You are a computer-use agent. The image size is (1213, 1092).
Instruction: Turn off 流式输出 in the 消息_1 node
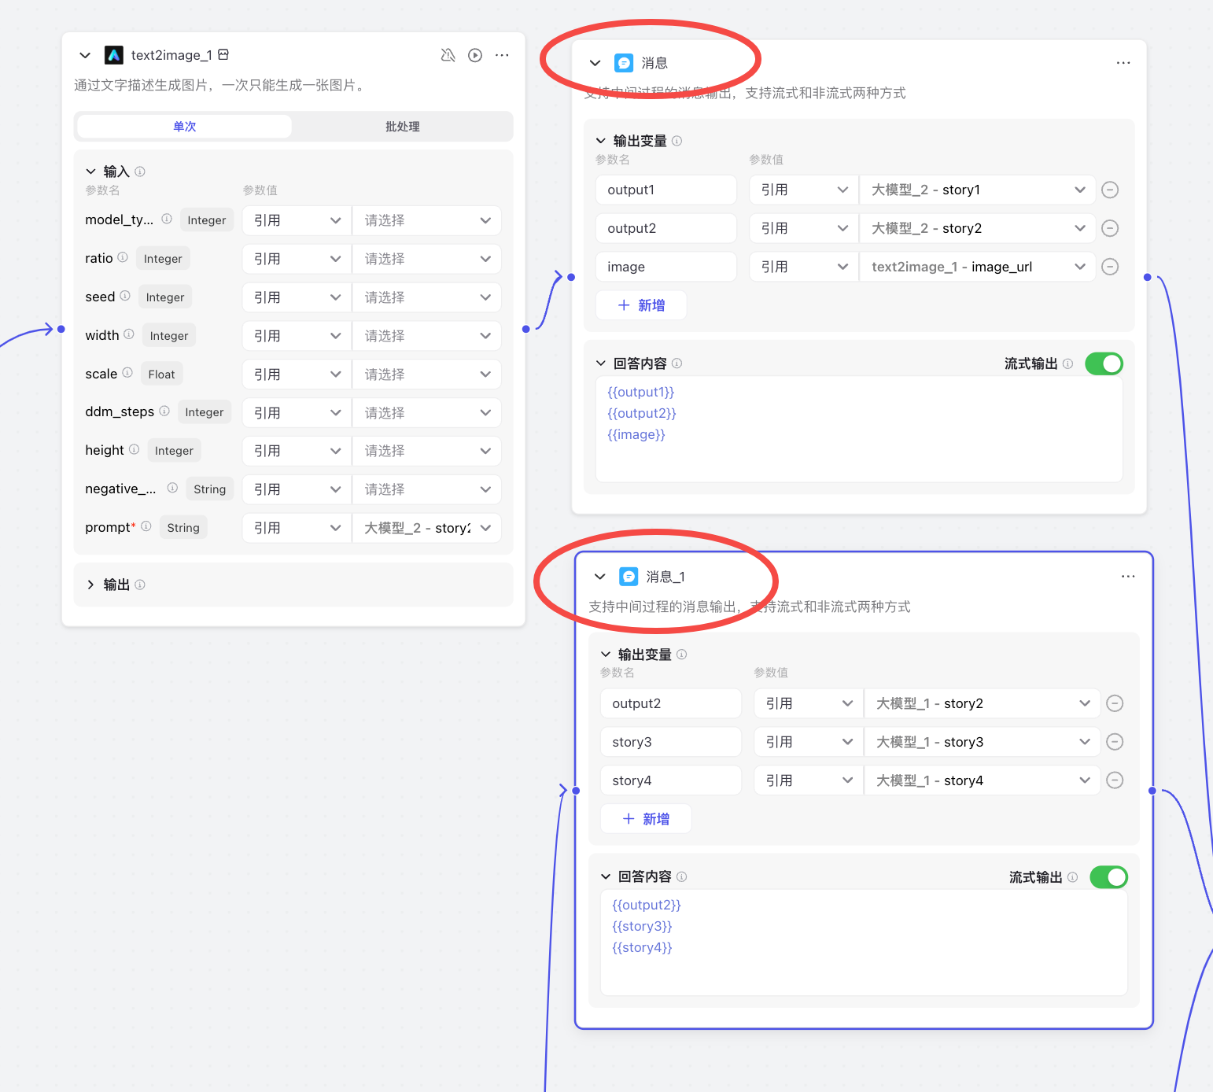tap(1108, 877)
